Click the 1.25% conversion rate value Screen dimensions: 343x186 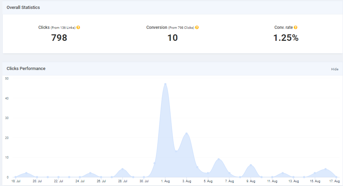coord(286,38)
